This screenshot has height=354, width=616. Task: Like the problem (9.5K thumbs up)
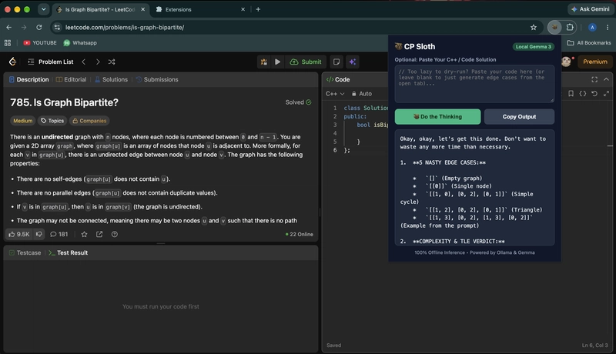[18, 234]
